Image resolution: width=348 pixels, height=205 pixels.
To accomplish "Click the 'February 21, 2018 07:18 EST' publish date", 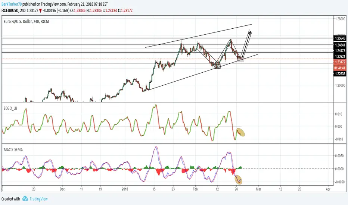I will pyautogui.click(x=88, y=4).
